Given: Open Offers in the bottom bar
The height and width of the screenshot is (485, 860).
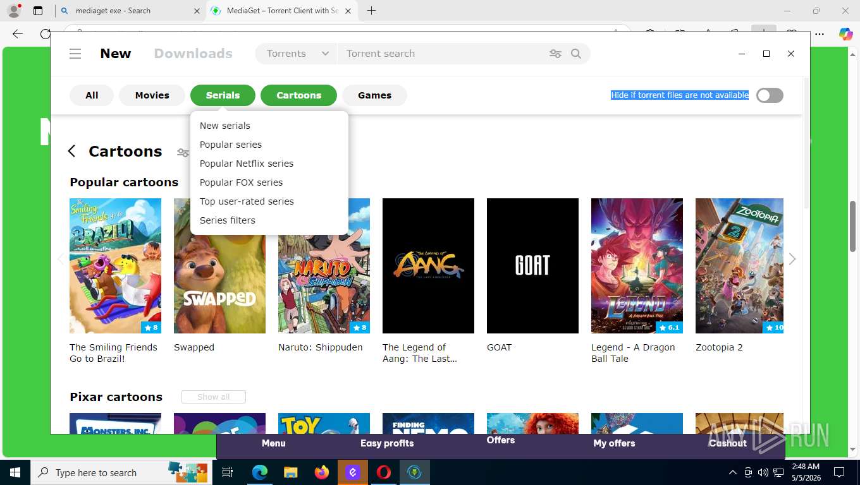Looking at the screenshot, I should coord(501,440).
